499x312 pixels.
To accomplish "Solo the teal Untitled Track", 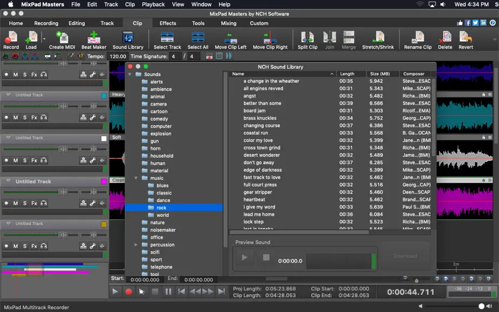I will (x=25, y=118).
